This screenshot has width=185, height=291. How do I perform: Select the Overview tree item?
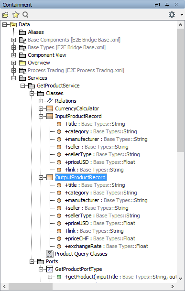[x=39, y=63]
